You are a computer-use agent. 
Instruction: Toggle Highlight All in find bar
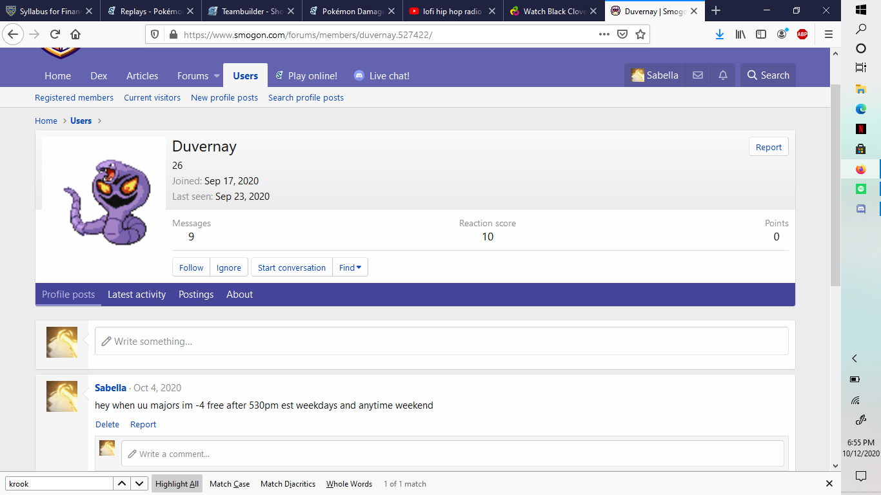177,484
